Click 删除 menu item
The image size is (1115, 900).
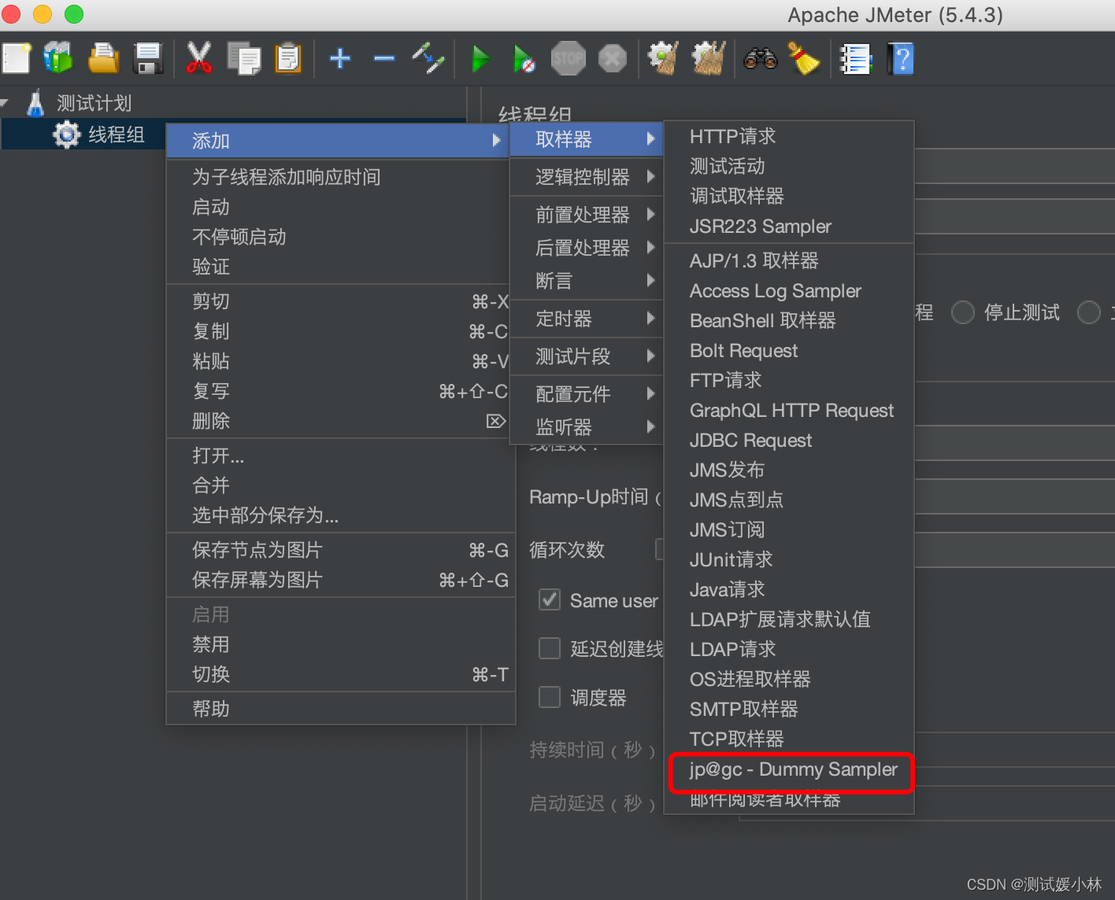pos(341,421)
